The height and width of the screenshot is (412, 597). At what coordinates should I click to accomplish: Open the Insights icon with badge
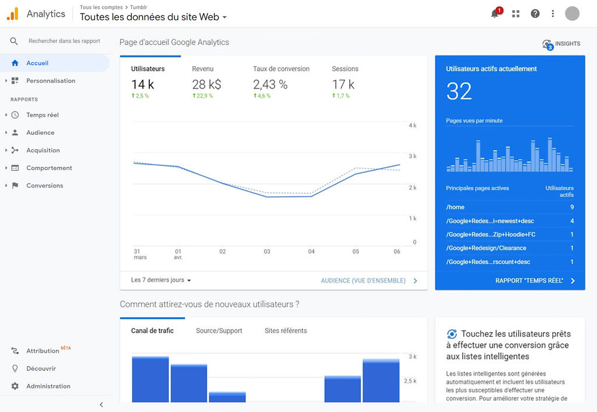(x=547, y=45)
